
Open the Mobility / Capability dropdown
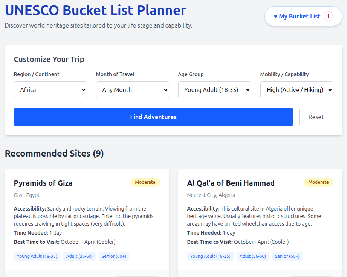(297, 90)
